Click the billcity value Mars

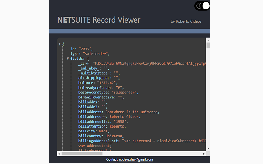[103, 132]
